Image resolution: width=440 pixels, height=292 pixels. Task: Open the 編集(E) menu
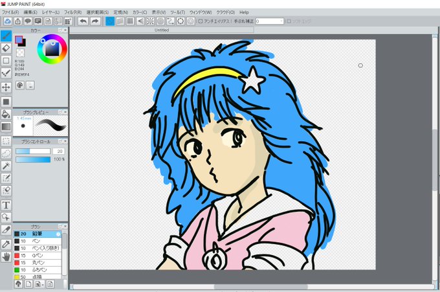tap(30, 12)
